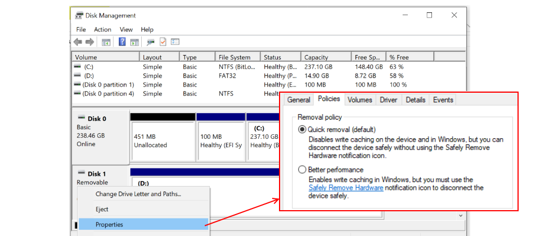The height and width of the screenshot is (236, 540).
Task: Open the Action menu
Action: coord(102,29)
